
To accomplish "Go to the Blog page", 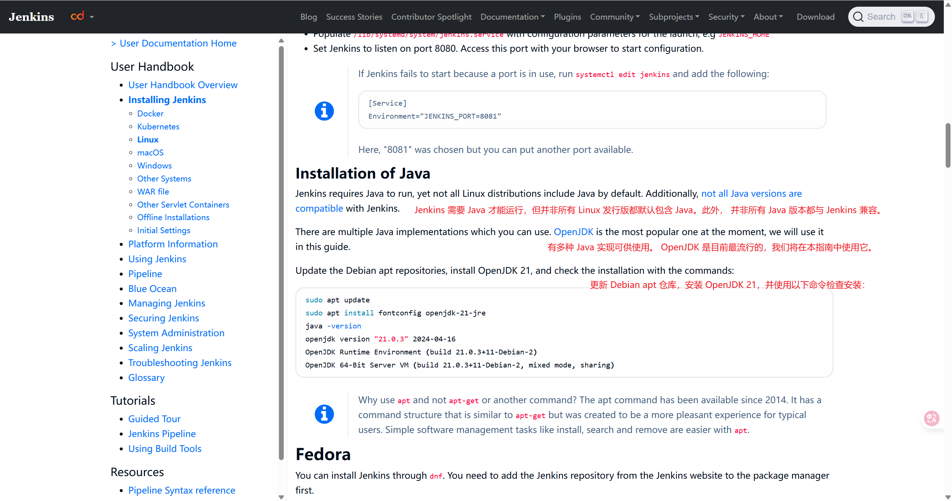I will point(308,17).
